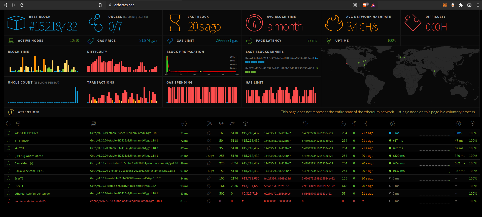Image resolution: width=482 pixels, height=217 pixels.
Task: Sort by last block cube header icon
Action: [x=245, y=124]
